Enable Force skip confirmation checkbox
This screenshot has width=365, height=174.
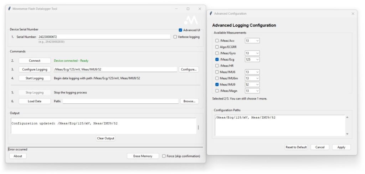[164, 156]
